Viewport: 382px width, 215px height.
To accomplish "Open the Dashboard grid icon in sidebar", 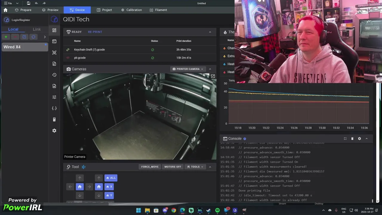I will (x=54, y=30).
